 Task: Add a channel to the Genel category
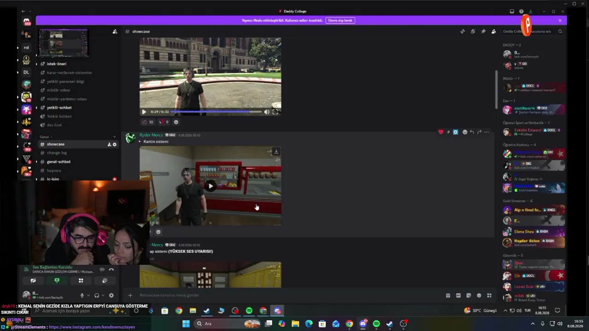click(x=115, y=137)
